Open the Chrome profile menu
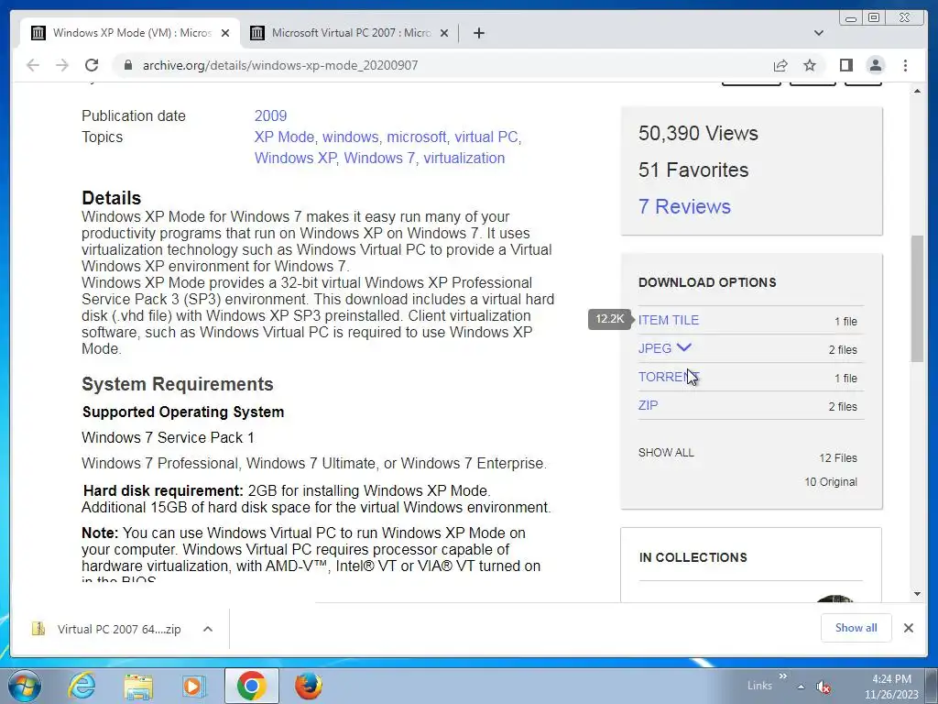The height and width of the screenshot is (704, 938). coord(875,65)
